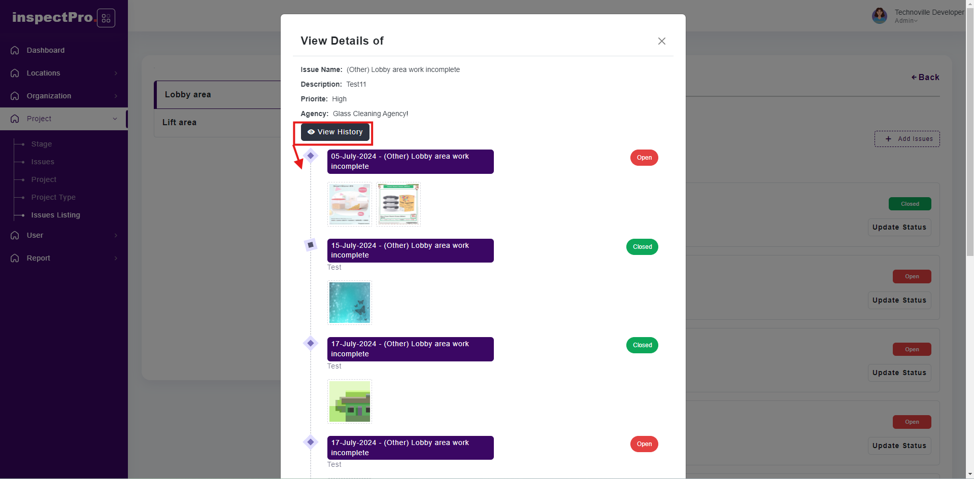Click the 15-July-2024 timeline marker
974x479 pixels.
click(311, 245)
